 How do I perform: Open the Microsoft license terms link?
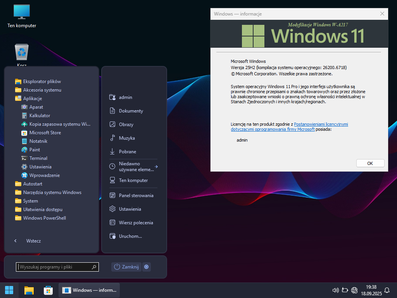(321, 124)
